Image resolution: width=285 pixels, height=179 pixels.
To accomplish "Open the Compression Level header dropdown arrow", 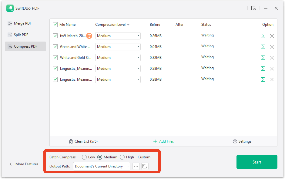I will 128,25.
